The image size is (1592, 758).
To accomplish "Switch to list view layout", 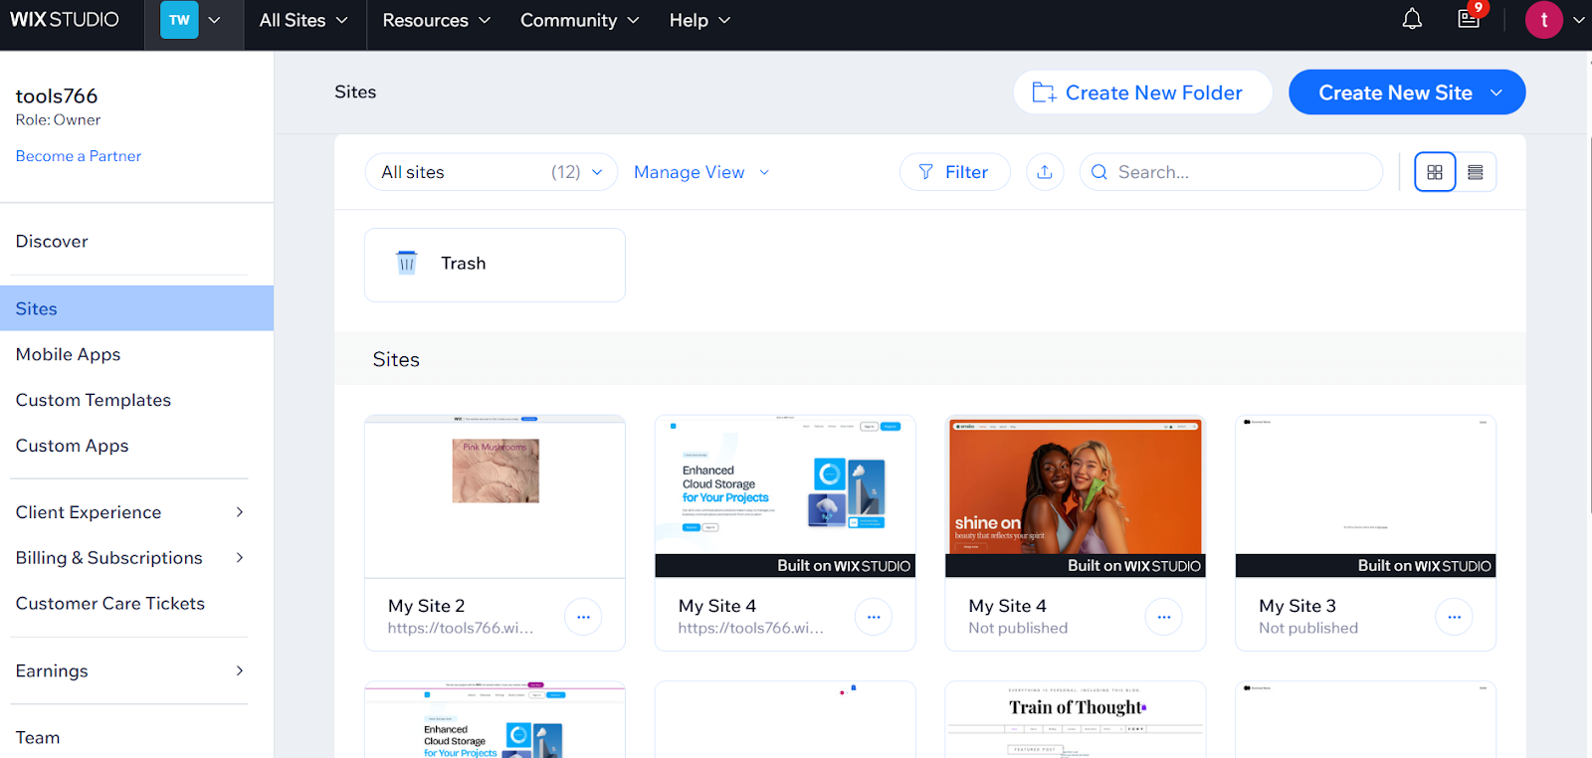I will point(1476,172).
